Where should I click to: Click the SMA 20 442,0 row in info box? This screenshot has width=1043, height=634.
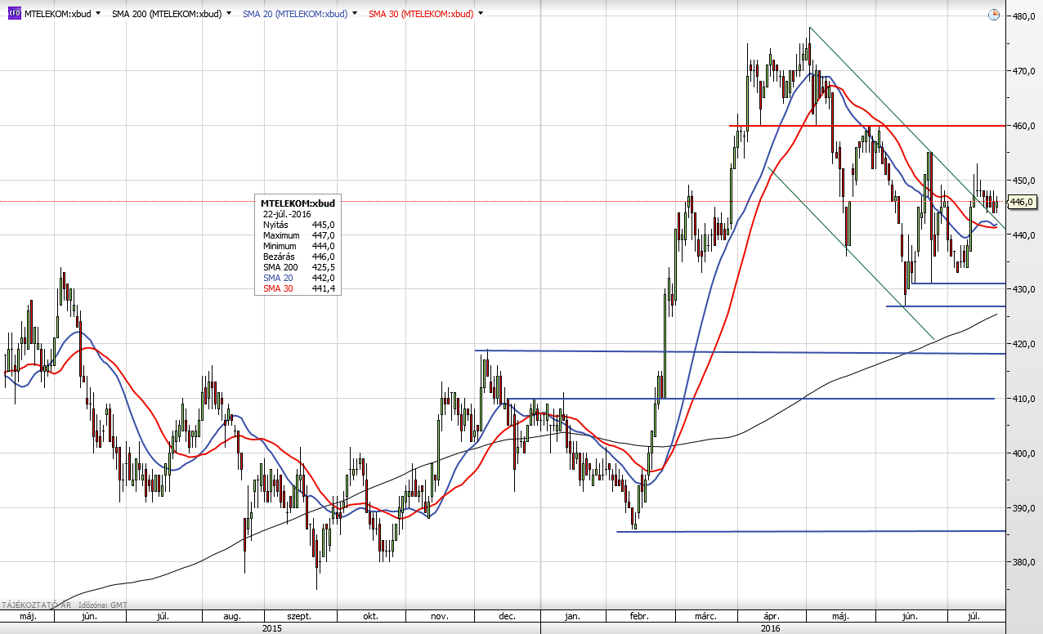pos(298,278)
